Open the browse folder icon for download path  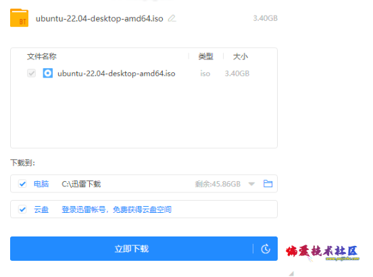(268, 184)
